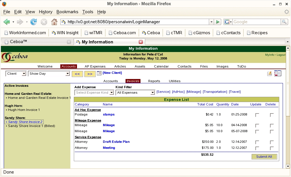Screen dimensions: 291x177
Task: Click the notepad edit icon at right
Action: 269,74
